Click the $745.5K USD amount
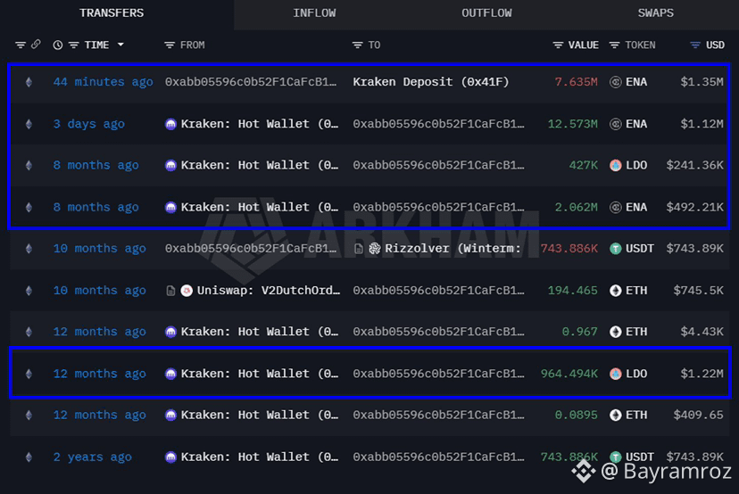This screenshot has height=494, width=739. (x=698, y=291)
